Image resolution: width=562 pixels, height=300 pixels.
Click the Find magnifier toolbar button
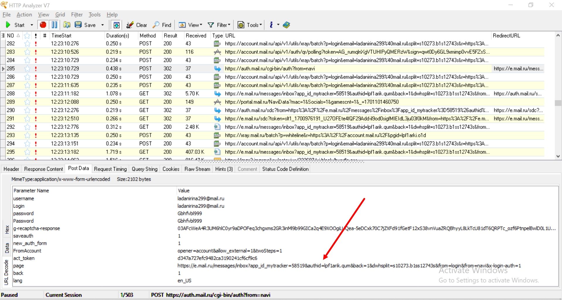pyautogui.click(x=162, y=25)
